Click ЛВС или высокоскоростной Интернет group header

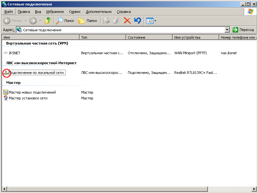pos(41,63)
